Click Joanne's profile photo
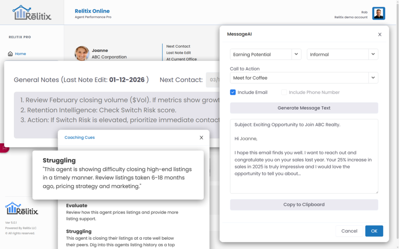Image resolution: width=399 pixels, height=249 pixels. click(x=82, y=53)
